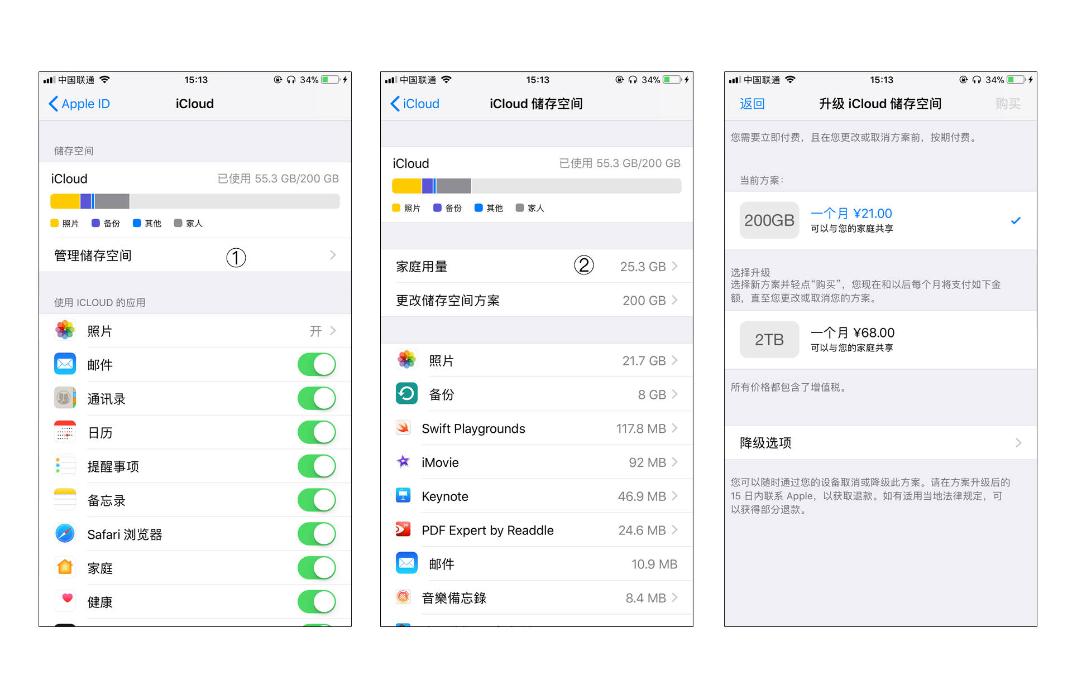Viewport: 1072px width, 700px height.
Task: Tap the Health heart icon
Action: tap(66, 600)
